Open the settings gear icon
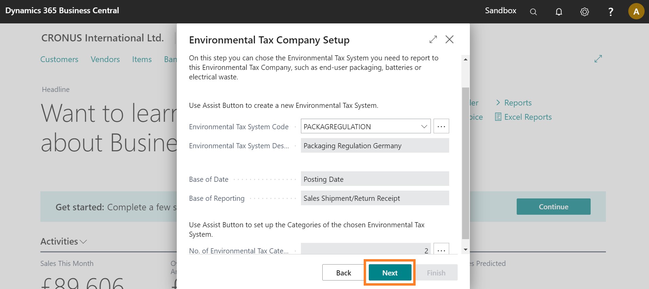 [584, 12]
